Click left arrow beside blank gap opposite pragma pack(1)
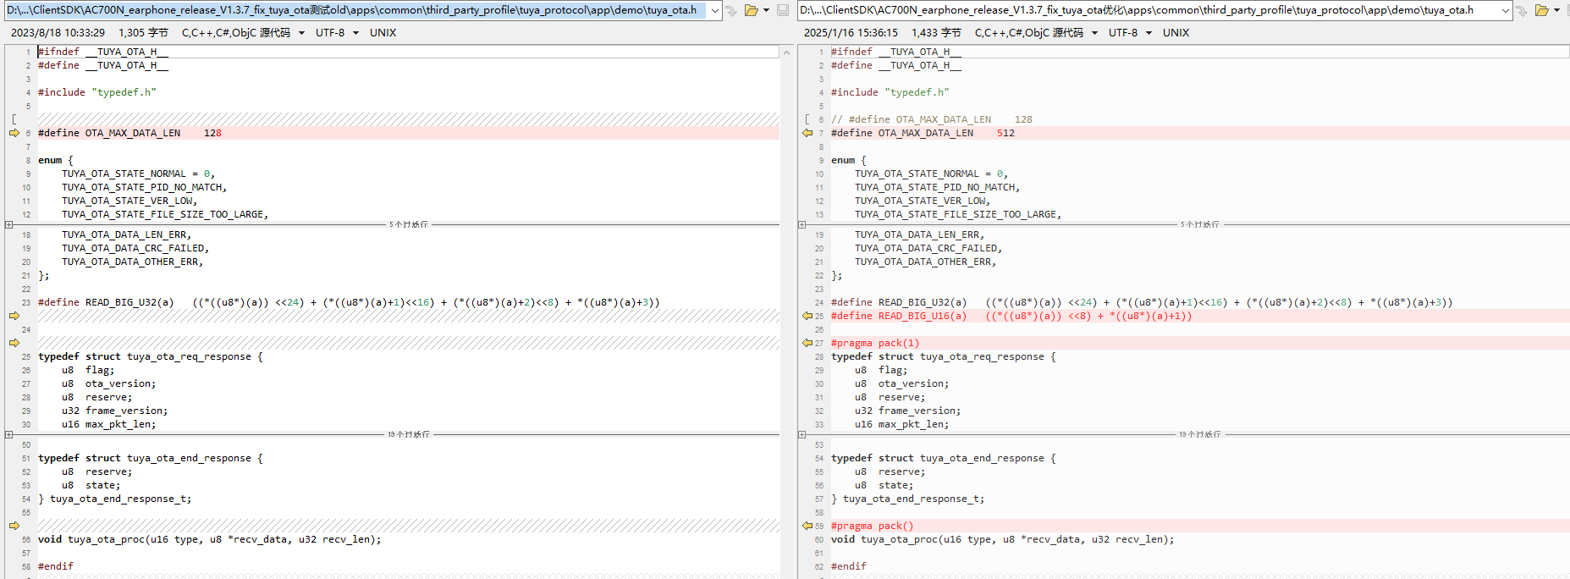The image size is (1570, 579). click(x=14, y=343)
